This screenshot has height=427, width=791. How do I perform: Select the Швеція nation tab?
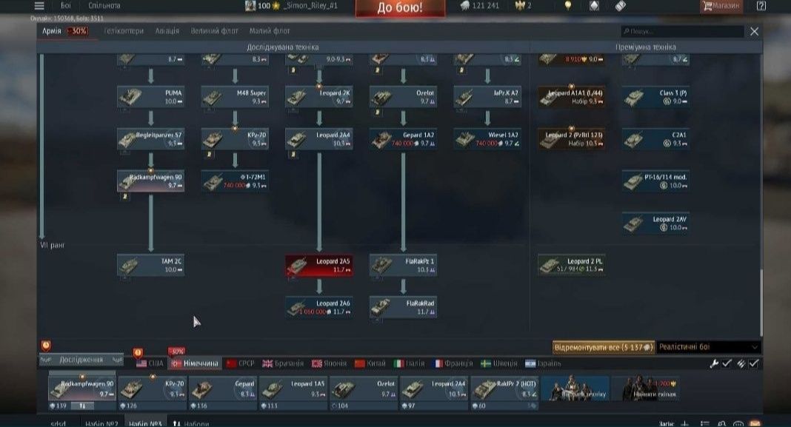[499, 363]
